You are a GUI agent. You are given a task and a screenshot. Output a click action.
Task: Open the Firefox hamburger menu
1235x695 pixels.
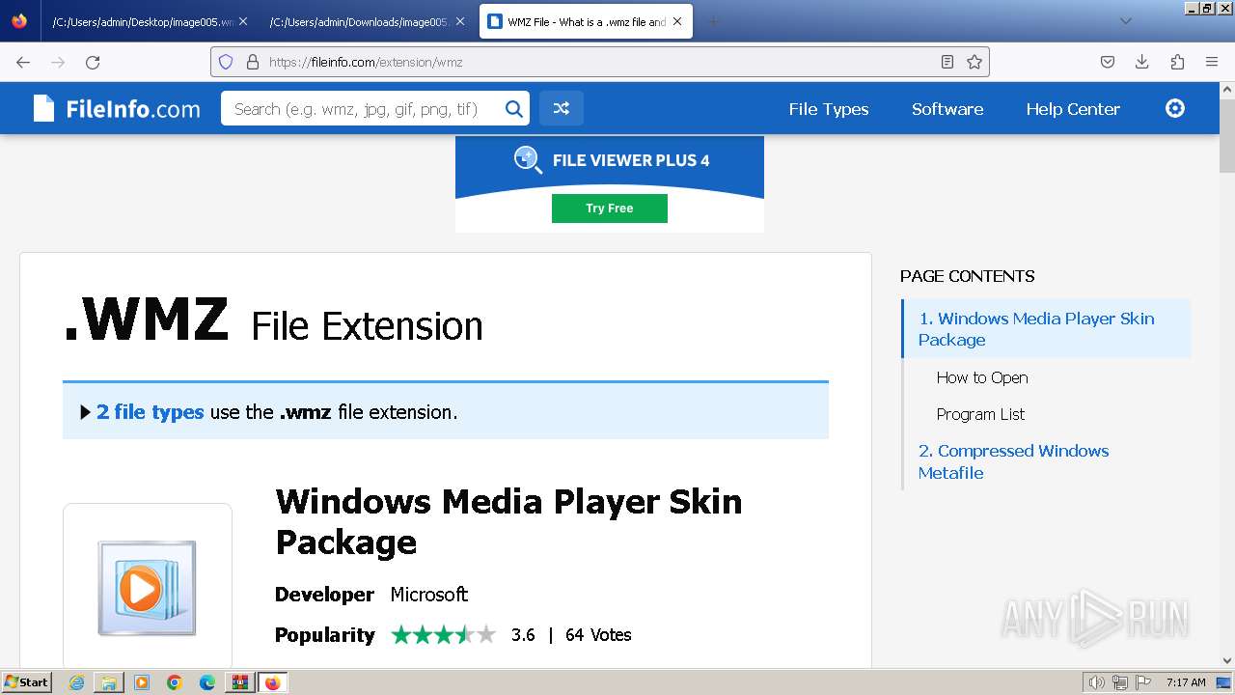pyautogui.click(x=1212, y=62)
